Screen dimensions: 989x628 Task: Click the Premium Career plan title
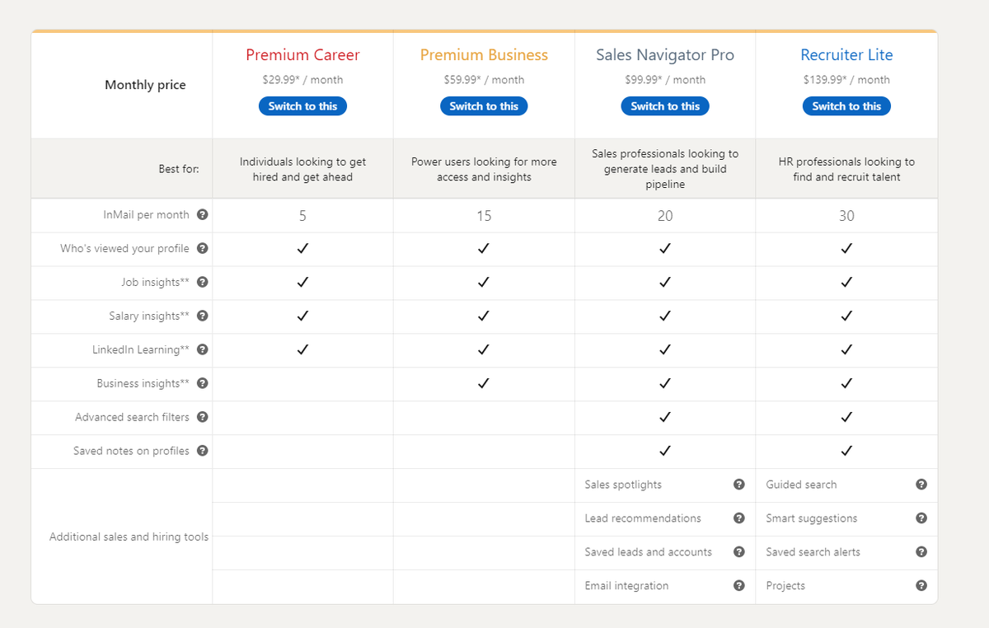pos(302,55)
